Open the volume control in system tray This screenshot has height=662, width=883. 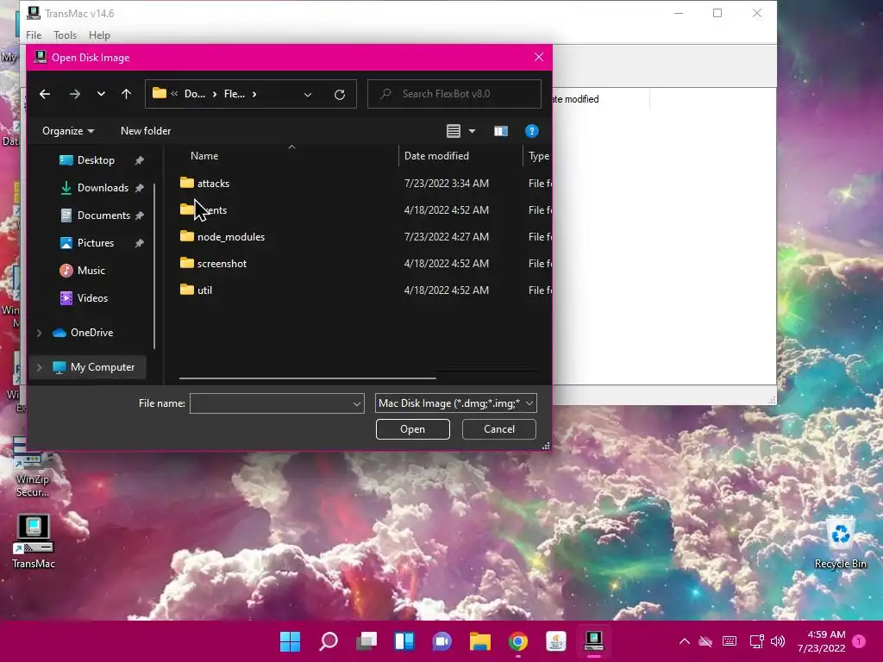click(x=778, y=641)
